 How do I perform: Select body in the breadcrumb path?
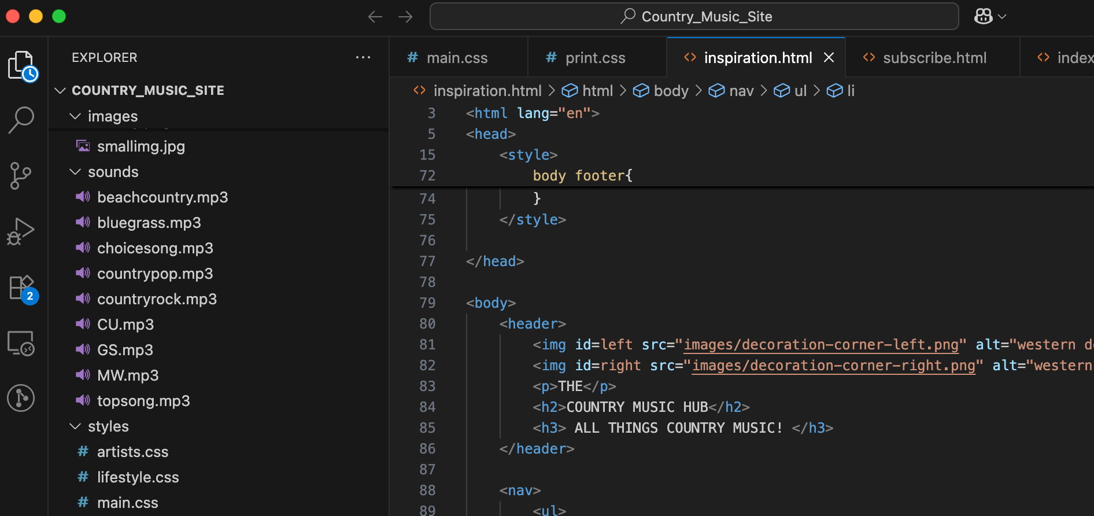click(671, 91)
